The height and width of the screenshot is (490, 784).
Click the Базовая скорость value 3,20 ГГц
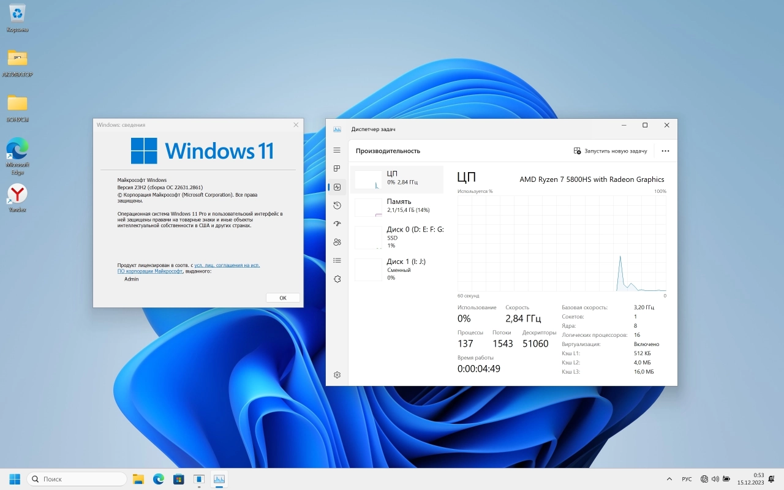coord(644,307)
